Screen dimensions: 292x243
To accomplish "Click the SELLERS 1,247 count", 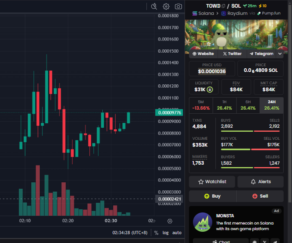I will pyautogui.click(x=274, y=163).
